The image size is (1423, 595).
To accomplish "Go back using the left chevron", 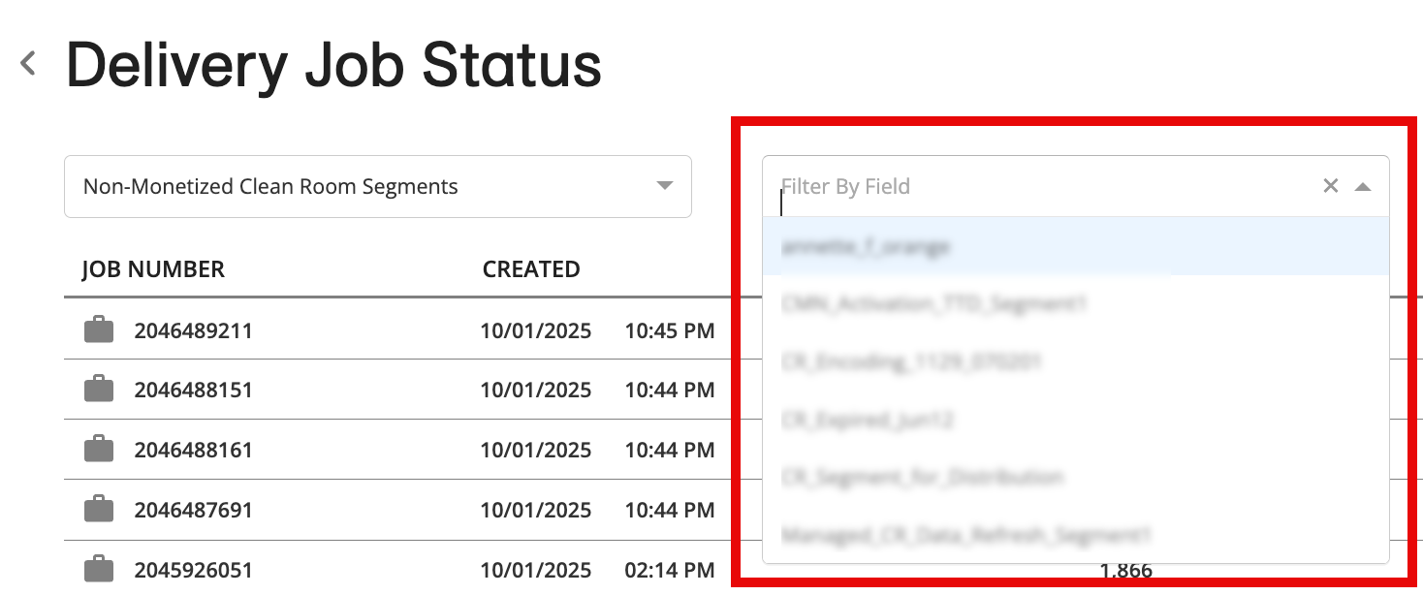I will [28, 64].
